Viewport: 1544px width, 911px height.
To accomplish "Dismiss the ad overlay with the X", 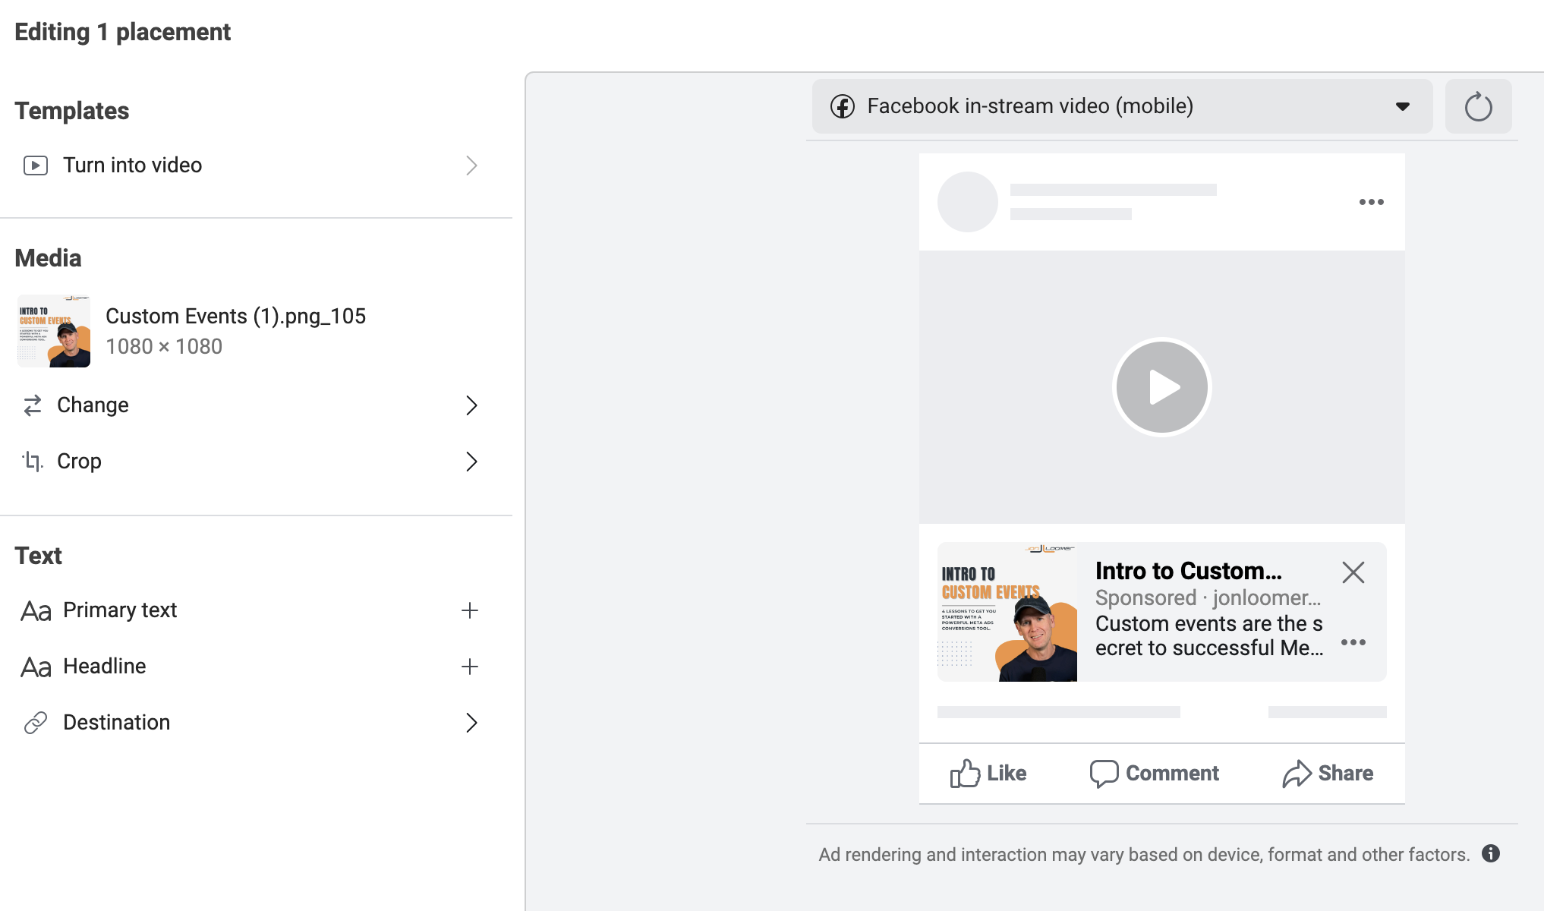I will coord(1353,572).
